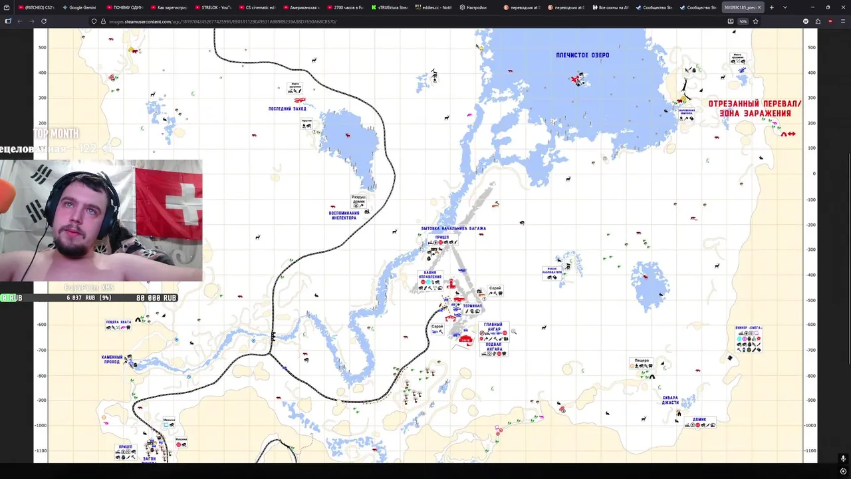The image size is (851, 479).
Task: Reload the current page
Action: coord(44,21)
